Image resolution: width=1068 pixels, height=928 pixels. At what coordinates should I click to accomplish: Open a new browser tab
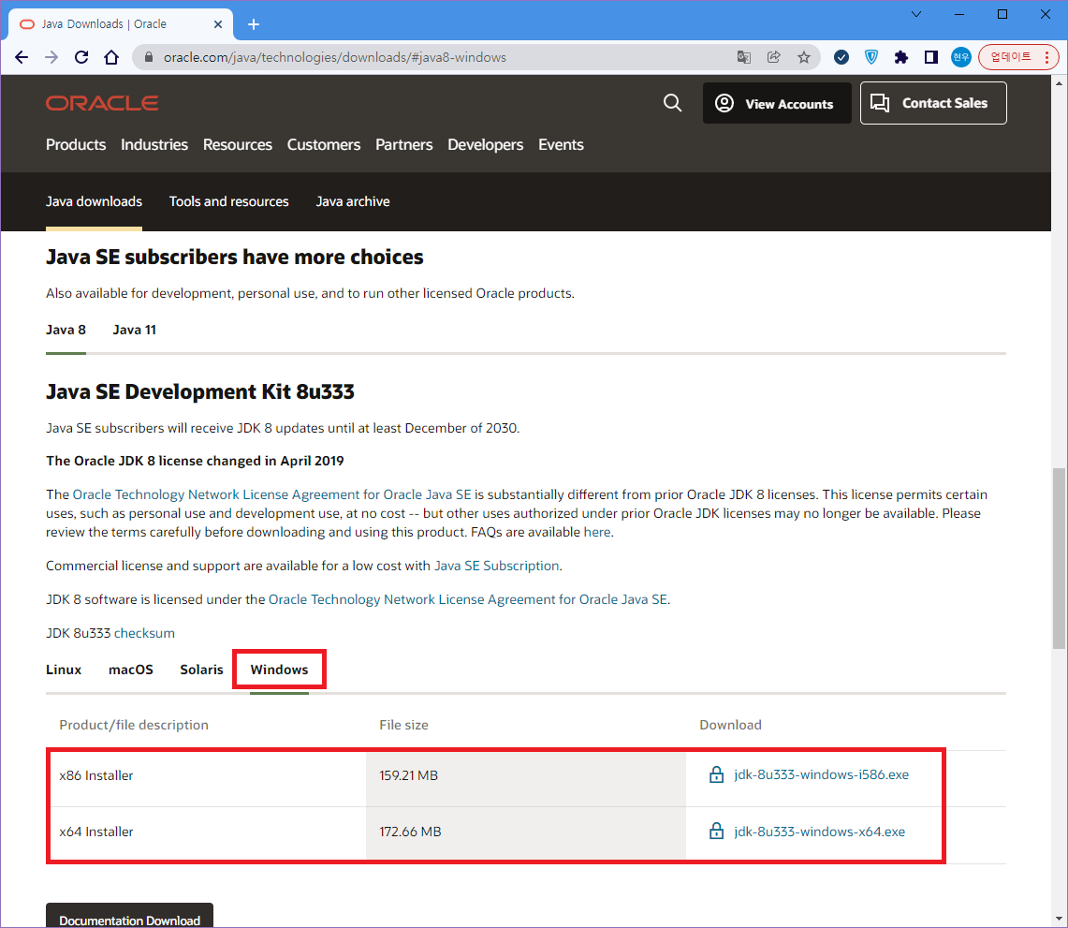254,24
